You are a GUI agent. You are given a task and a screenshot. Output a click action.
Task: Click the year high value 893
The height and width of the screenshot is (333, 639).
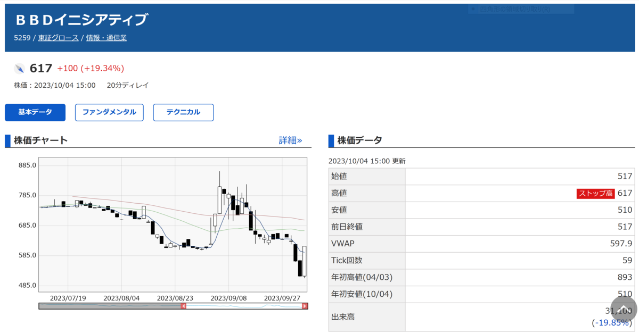pos(625,277)
